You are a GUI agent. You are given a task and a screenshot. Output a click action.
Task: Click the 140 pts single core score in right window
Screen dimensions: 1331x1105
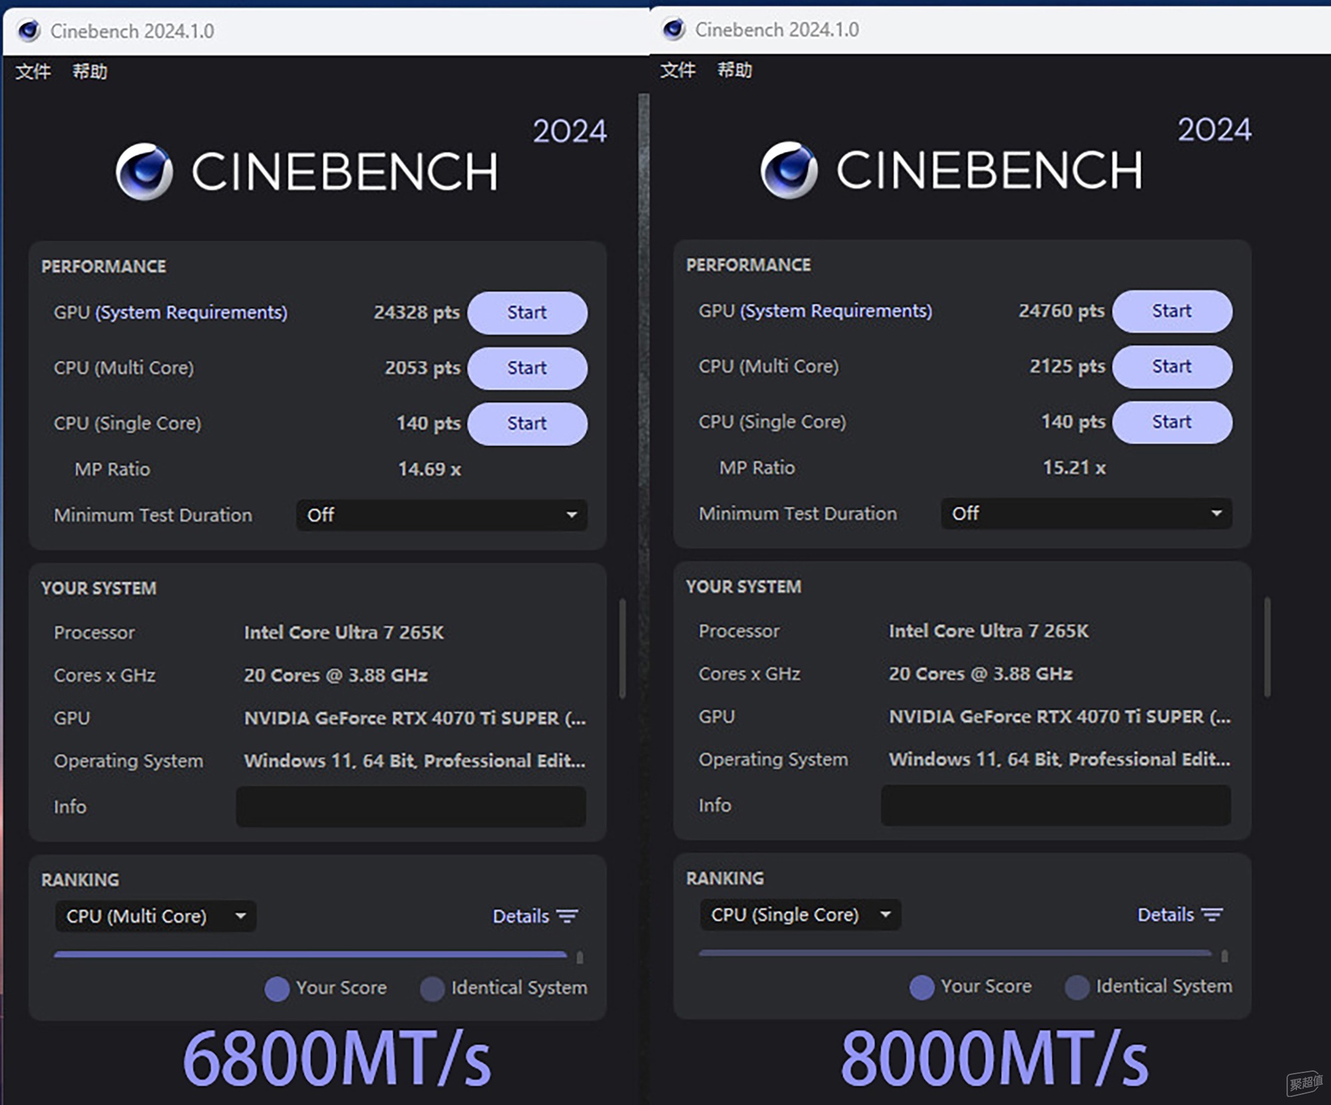[x=1073, y=422]
